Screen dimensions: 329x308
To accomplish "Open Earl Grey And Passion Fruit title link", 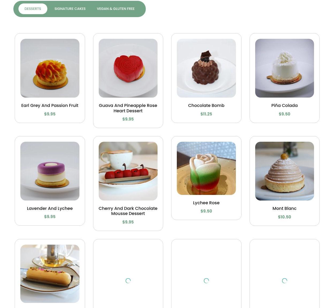I will point(50,106).
